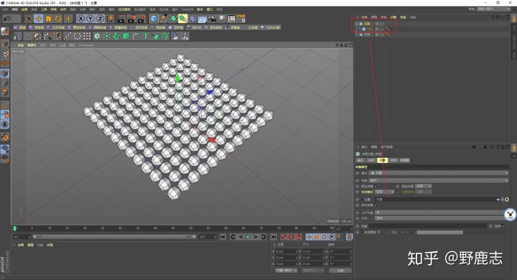
Task: Click the Camera object icon
Action: pos(212,19)
